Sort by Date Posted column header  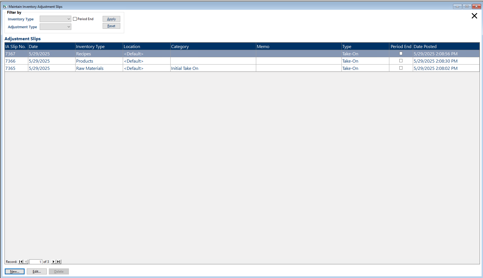coord(446,46)
